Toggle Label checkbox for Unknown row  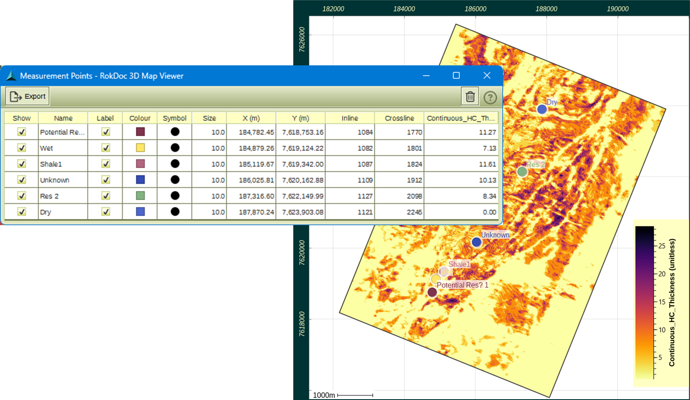click(106, 180)
